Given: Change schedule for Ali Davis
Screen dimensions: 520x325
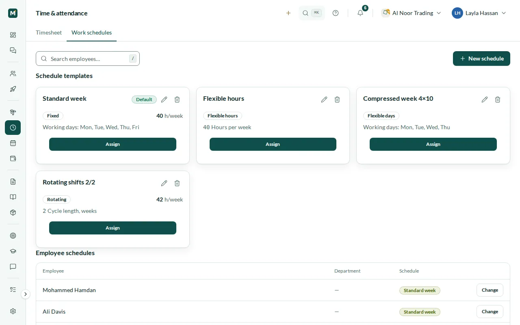Looking at the screenshot, I should (490, 312).
